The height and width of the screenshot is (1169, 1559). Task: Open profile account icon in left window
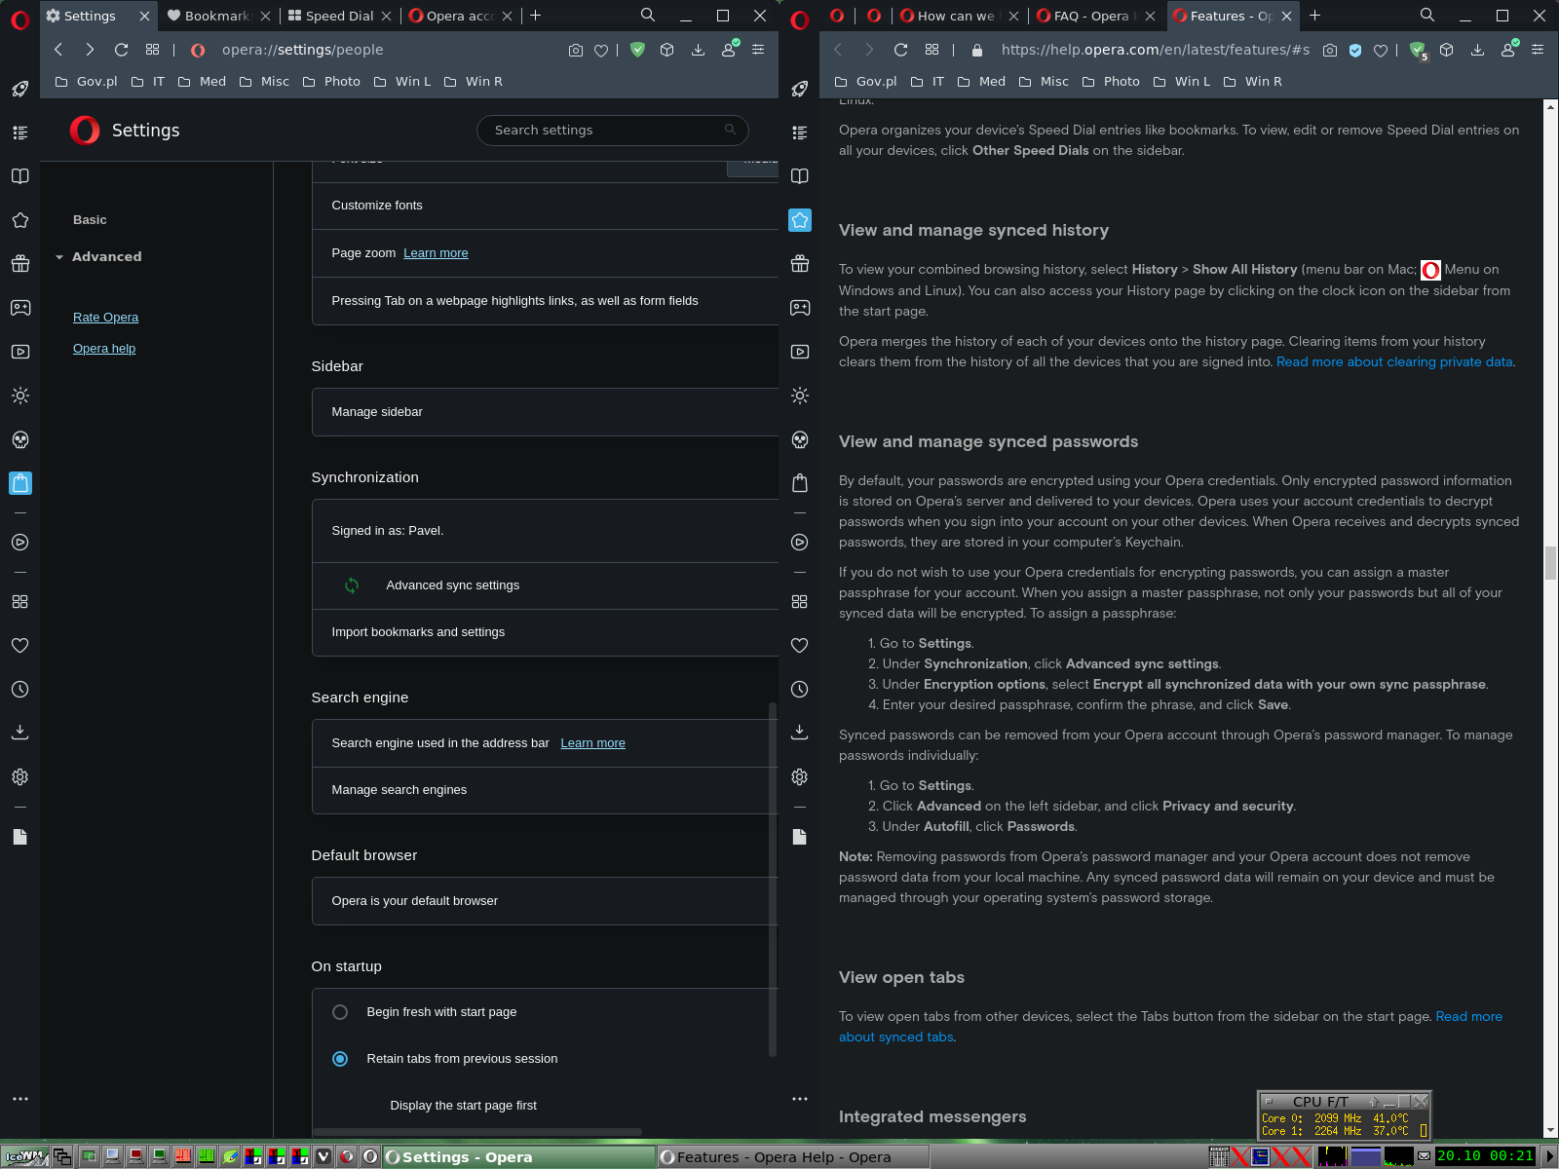pyautogui.click(x=729, y=50)
